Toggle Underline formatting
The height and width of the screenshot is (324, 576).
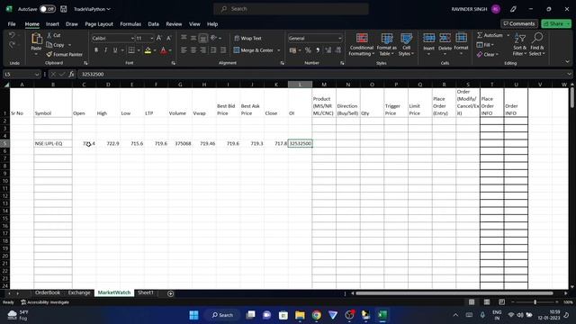(115, 50)
